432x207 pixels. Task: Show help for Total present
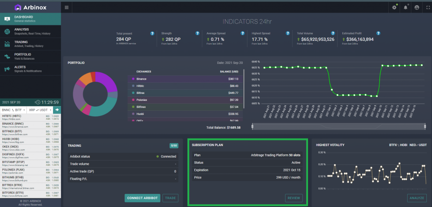[152, 33]
